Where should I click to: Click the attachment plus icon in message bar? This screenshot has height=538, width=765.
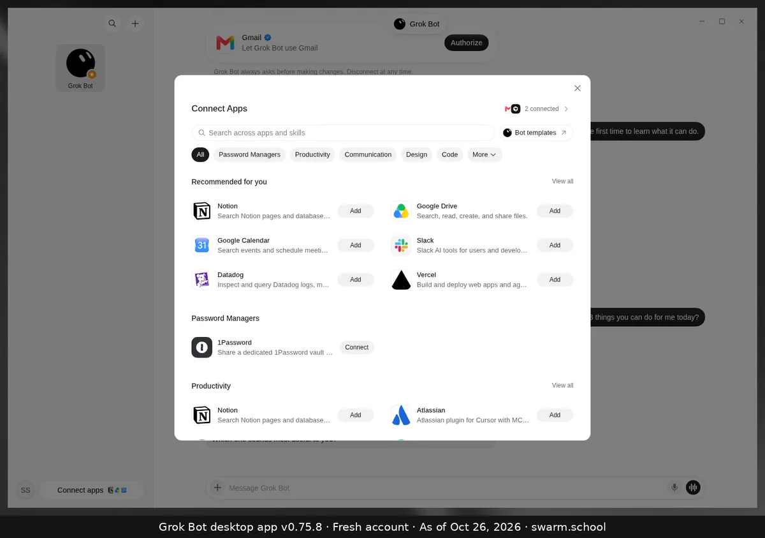click(217, 488)
